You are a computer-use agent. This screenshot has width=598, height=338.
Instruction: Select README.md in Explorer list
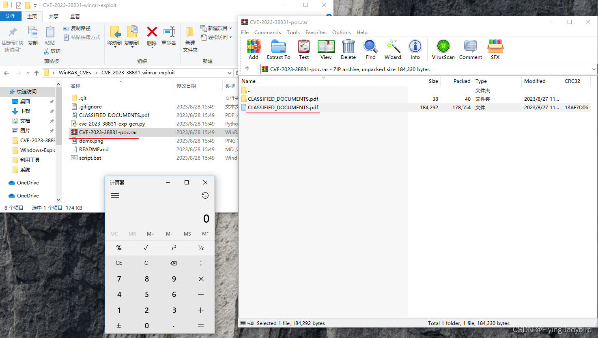click(94, 149)
